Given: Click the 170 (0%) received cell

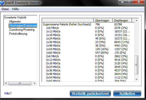Looking at the screenshot, I should click(120, 53).
